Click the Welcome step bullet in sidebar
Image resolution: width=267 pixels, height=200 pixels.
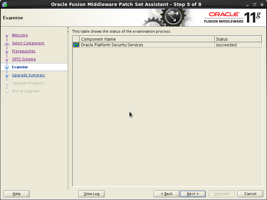point(7,35)
